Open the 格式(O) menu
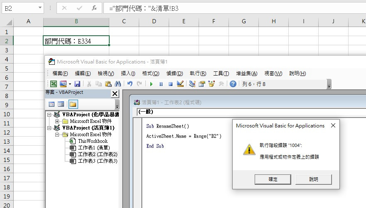 pos(150,73)
